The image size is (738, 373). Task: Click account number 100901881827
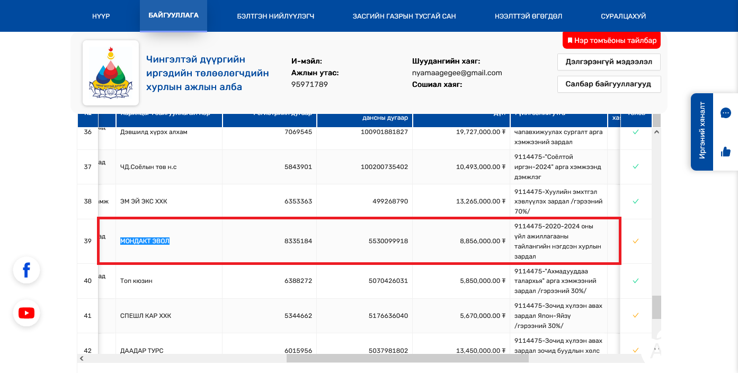coord(385,132)
